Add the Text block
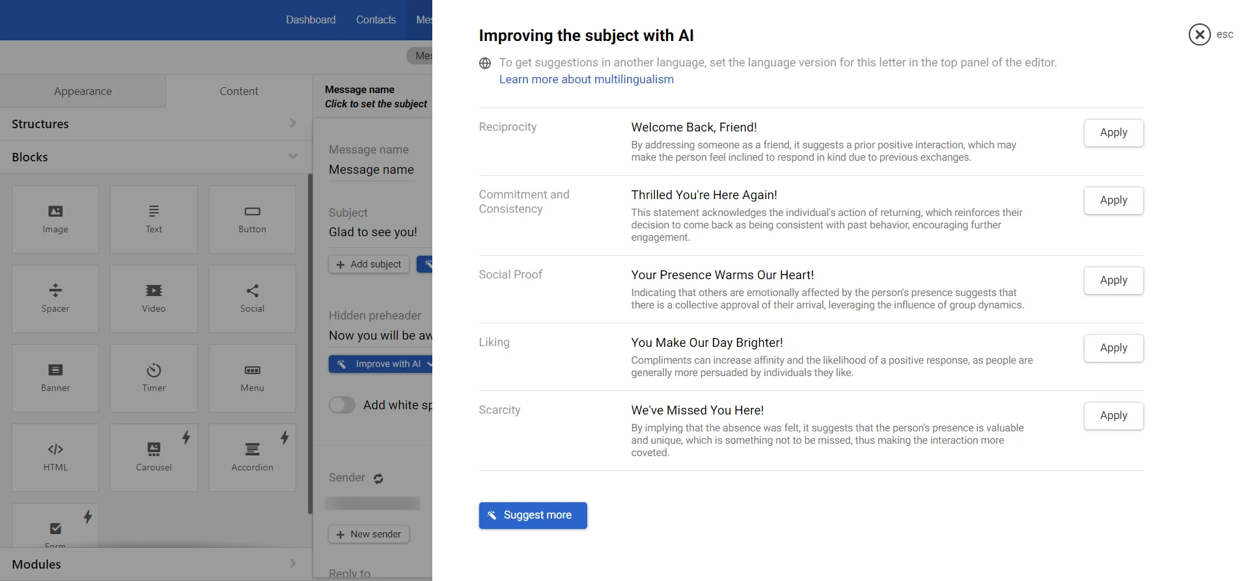The width and height of the screenshot is (1250, 581). pos(154,219)
